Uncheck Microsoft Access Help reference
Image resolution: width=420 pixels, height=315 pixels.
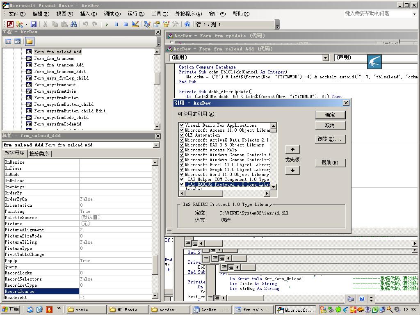182,150
